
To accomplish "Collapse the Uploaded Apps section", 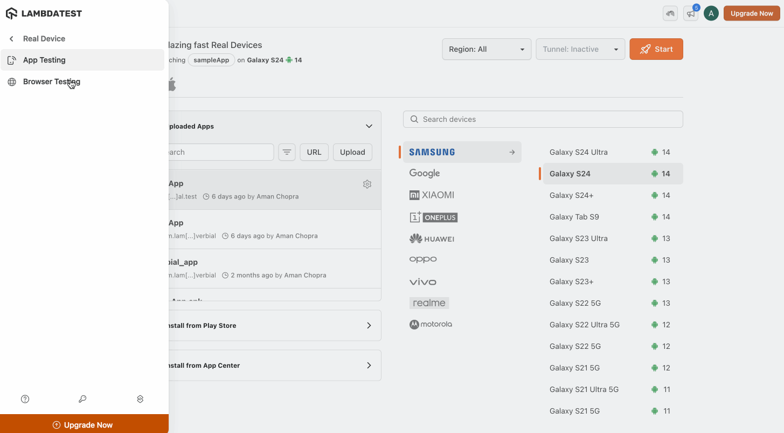I will pos(369,126).
